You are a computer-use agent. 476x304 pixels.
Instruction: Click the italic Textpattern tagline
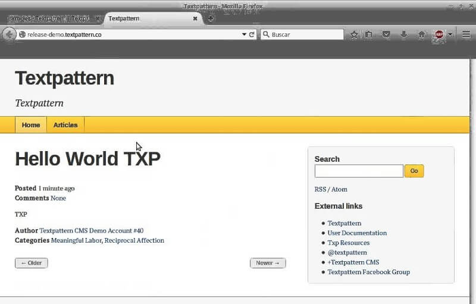pos(39,103)
